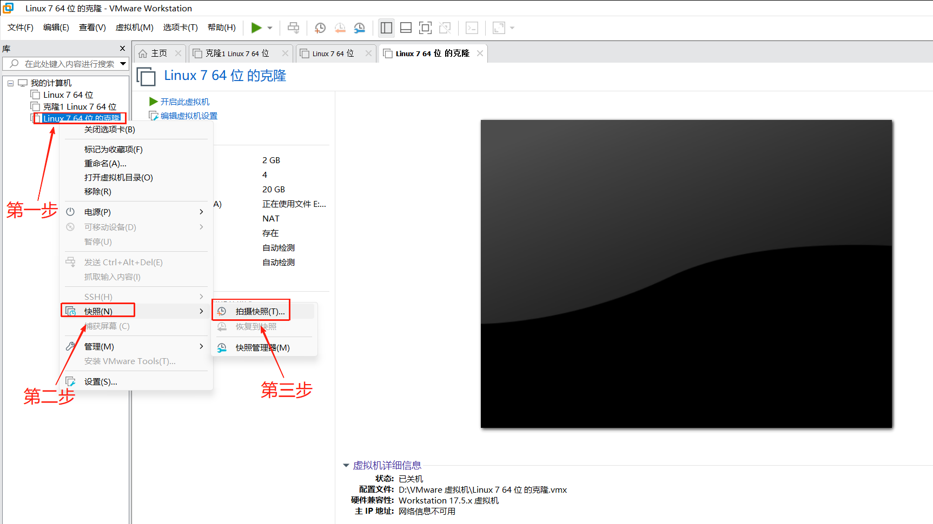Viewport: 933px width, 524px height.
Task: Click the 编辑虚拟机设置 link
Action: tap(189, 116)
